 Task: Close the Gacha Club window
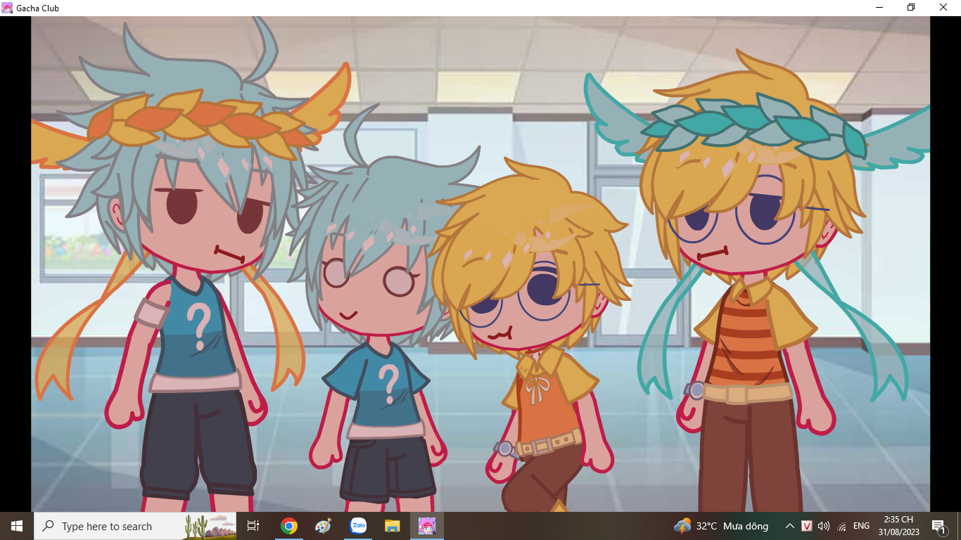click(x=944, y=8)
